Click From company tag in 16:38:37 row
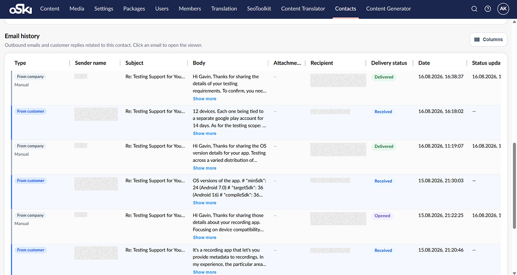The width and height of the screenshot is (517, 275). [x=30, y=77]
